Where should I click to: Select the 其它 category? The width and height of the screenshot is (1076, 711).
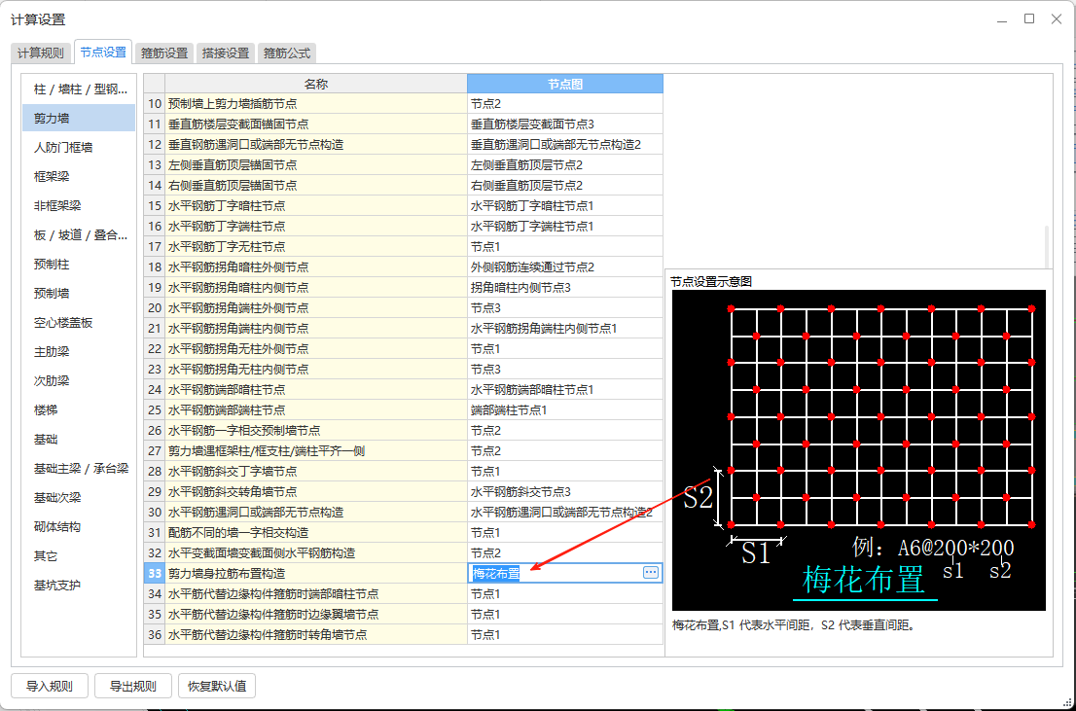[79, 556]
